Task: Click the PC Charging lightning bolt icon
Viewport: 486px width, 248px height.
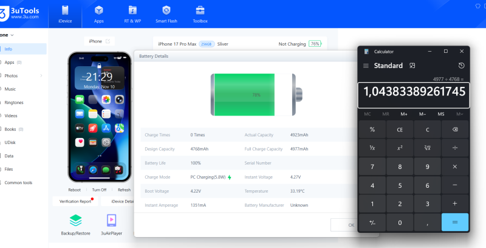Action: pyautogui.click(x=230, y=177)
